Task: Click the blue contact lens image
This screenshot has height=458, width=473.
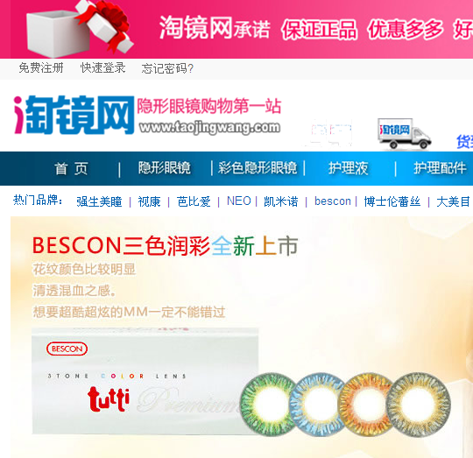Action: pos(317,405)
